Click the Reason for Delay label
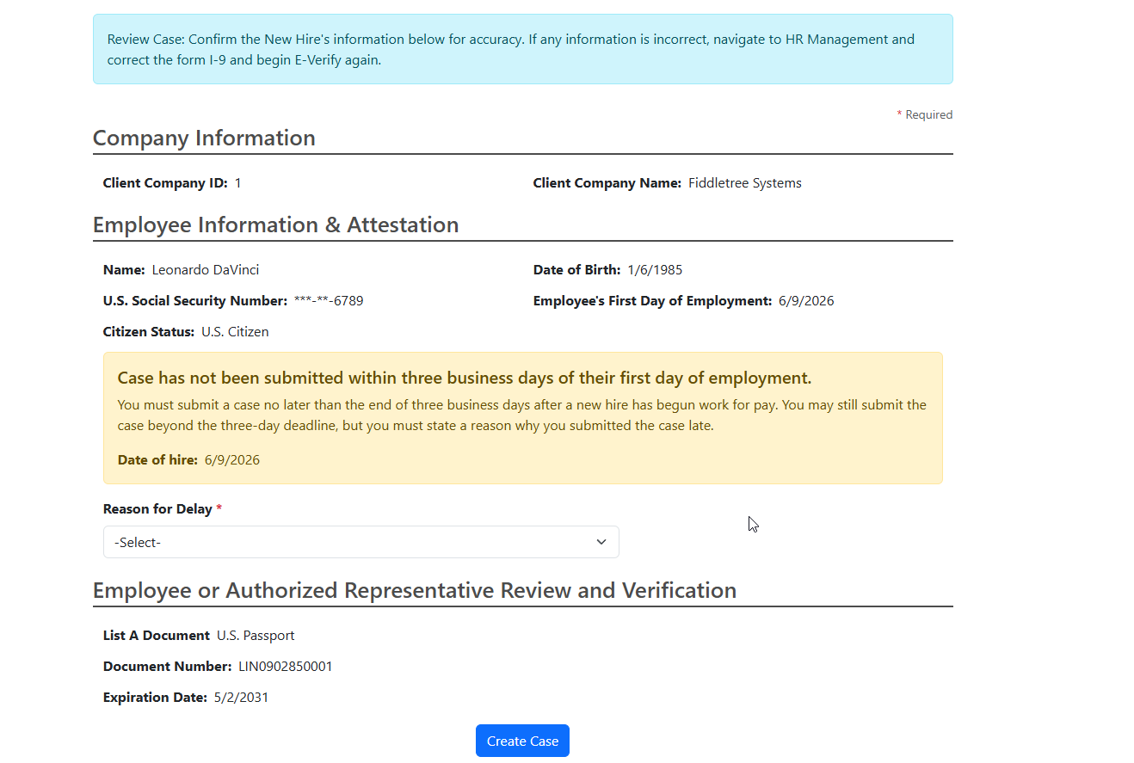 click(157, 509)
